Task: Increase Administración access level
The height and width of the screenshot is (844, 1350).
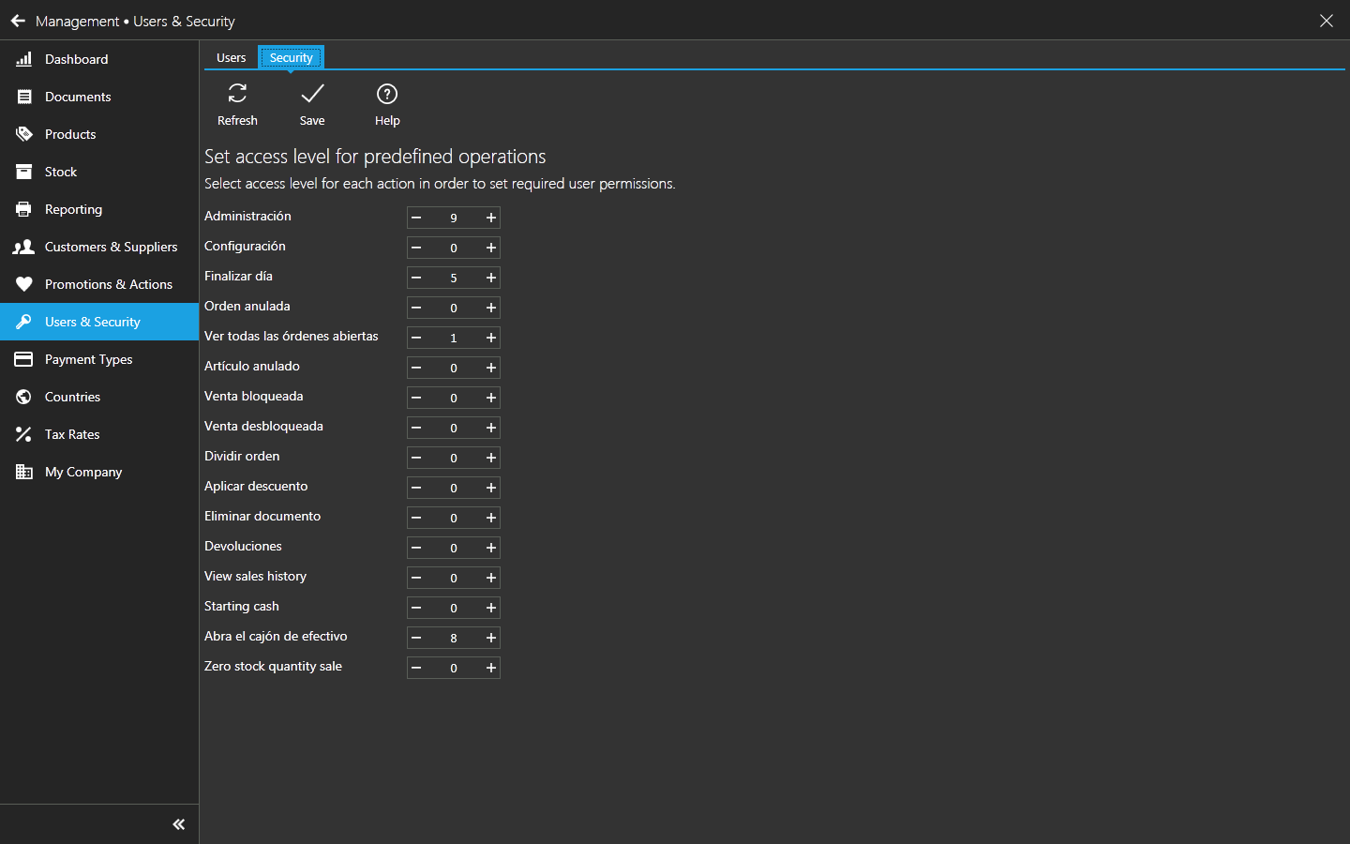Action: (490, 218)
